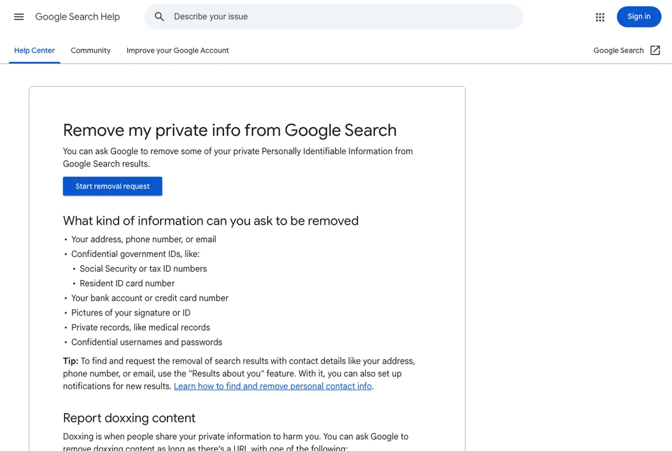672x451 pixels.
Task: Click heading Remove my private info from Google Search
Action: pos(230,130)
